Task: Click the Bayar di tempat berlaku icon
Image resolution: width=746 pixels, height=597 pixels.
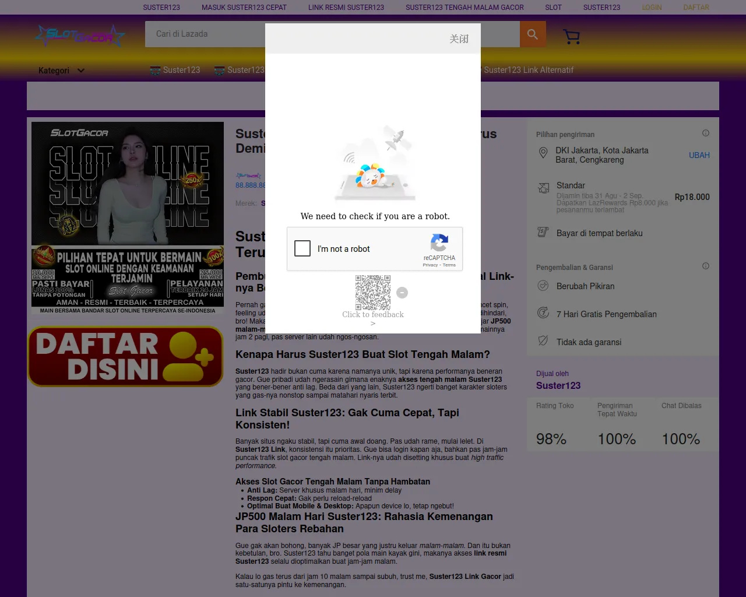Action: [x=543, y=233]
